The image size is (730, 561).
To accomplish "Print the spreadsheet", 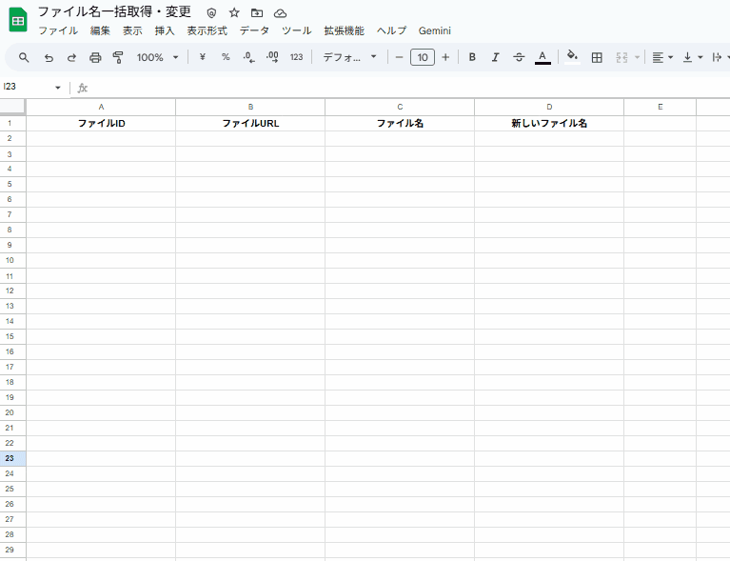I will click(x=95, y=57).
